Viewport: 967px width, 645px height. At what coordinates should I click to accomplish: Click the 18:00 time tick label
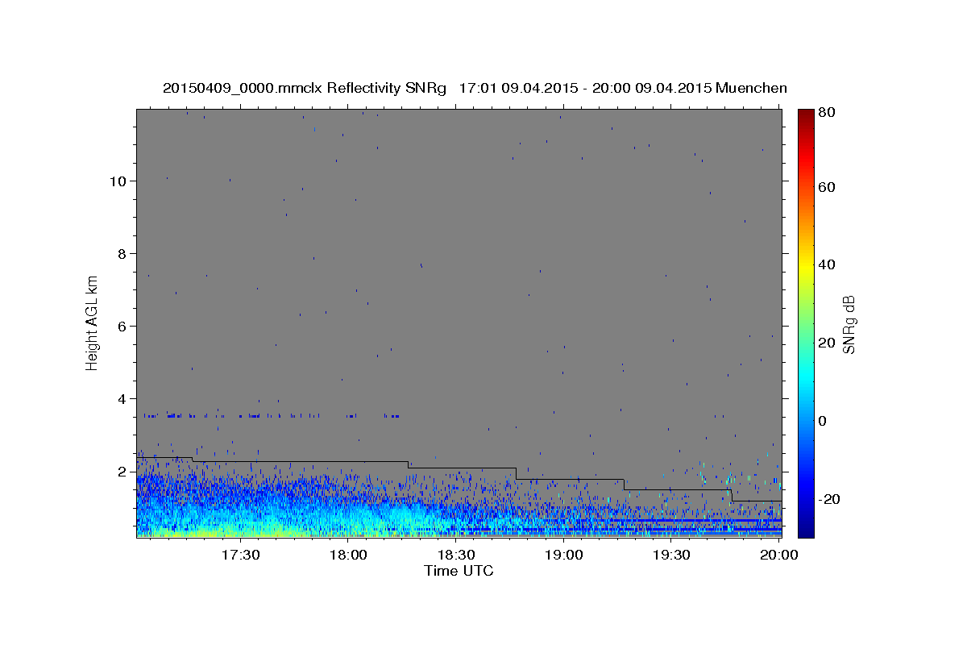348,555
